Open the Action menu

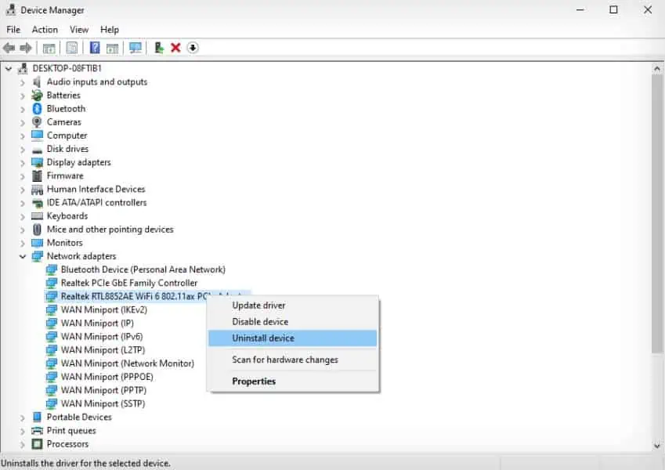[x=45, y=30]
